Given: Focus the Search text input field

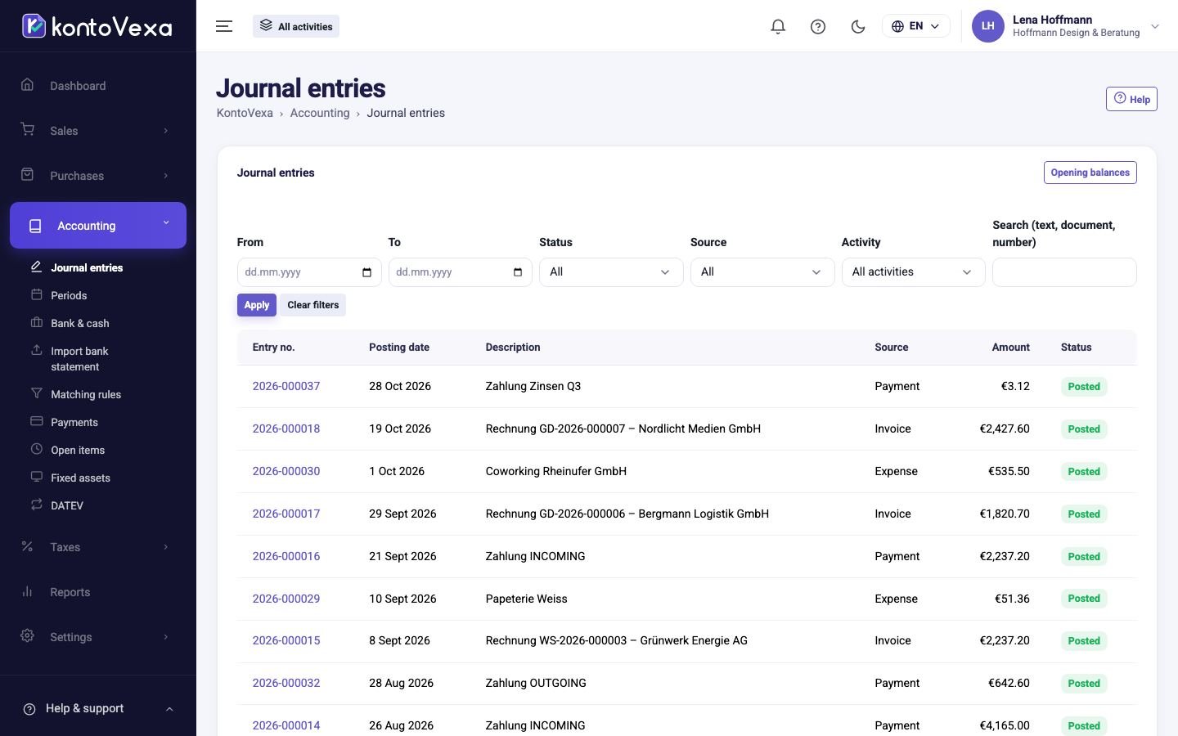Looking at the screenshot, I should click(x=1064, y=272).
